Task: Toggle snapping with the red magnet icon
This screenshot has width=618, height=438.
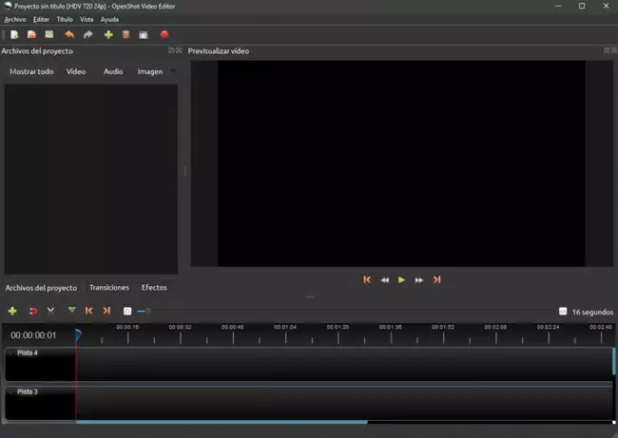Action: (x=33, y=312)
